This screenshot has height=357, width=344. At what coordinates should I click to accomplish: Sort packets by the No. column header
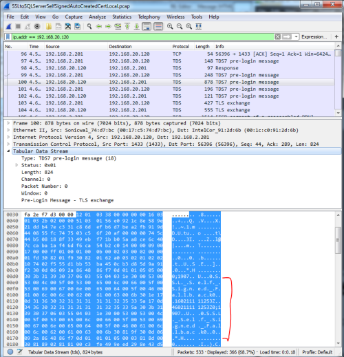coord(16,47)
